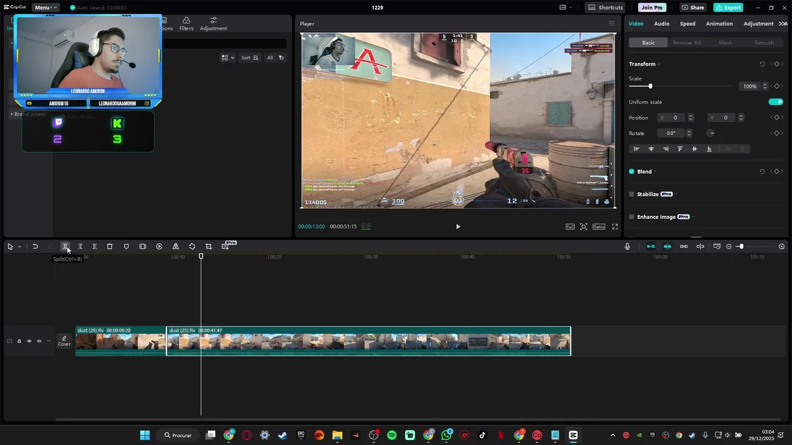
Task: Click the Share button
Action: [x=693, y=7]
